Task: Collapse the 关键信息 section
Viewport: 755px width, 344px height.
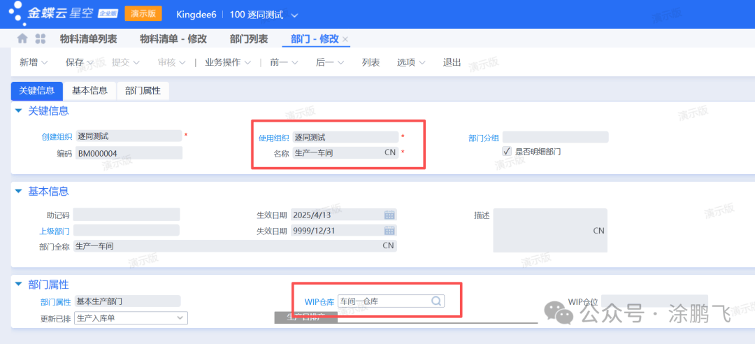Action: (x=18, y=110)
